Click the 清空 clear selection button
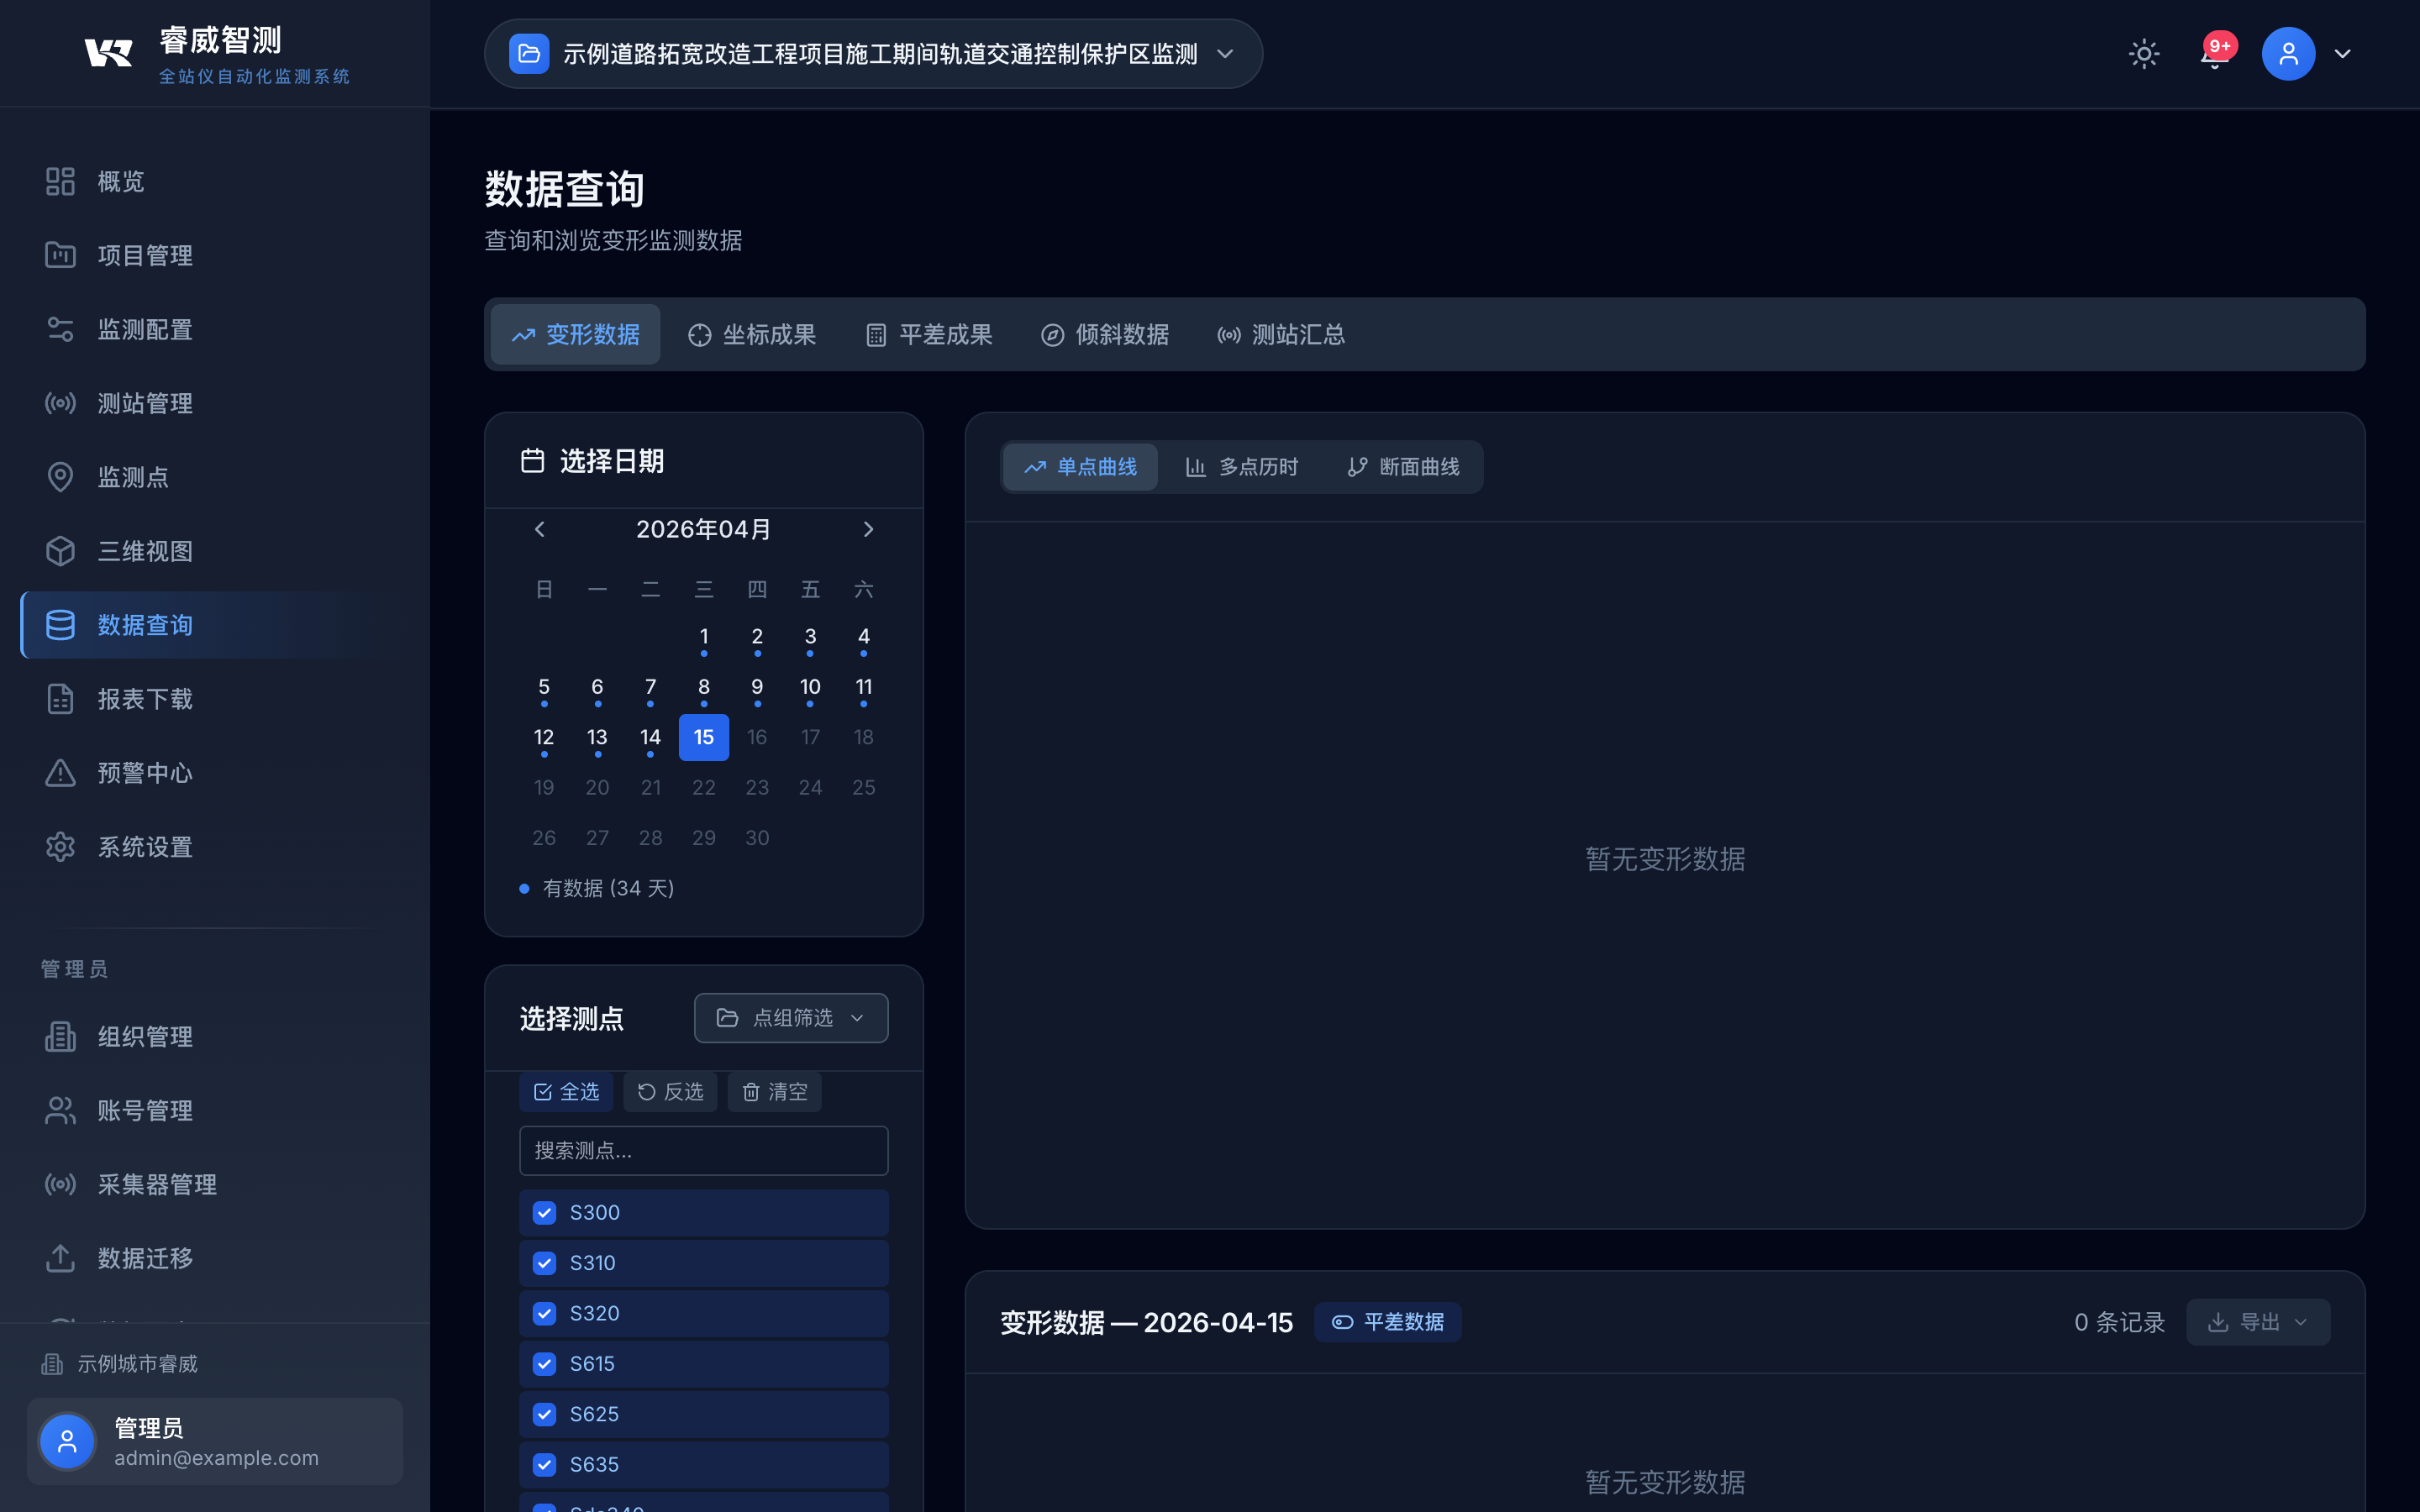Image resolution: width=2420 pixels, height=1512 pixels. coord(773,1091)
